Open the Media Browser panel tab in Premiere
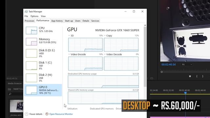This screenshot has height=118, width=210. click(15, 83)
